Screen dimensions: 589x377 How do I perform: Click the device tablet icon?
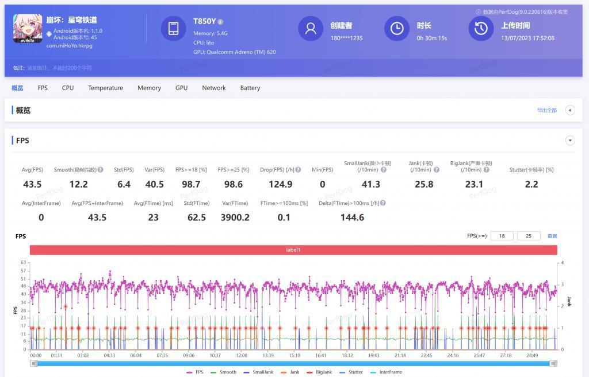(x=174, y=29)
